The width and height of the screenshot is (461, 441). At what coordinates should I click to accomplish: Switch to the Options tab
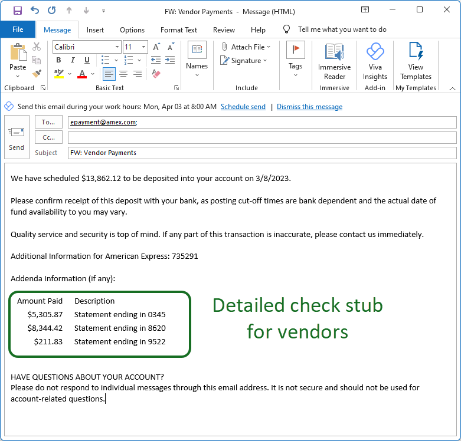pyautogui.click(x=132, y=30)
